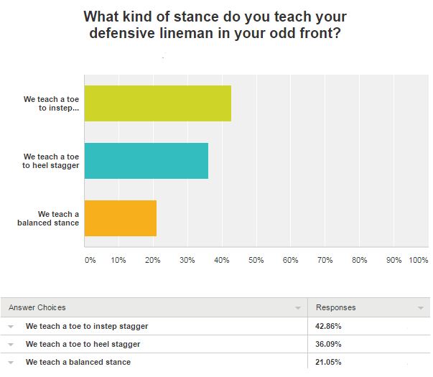Click the 50% axis label
The height and width of the screenshot is (377, 433).
point(256,260)
